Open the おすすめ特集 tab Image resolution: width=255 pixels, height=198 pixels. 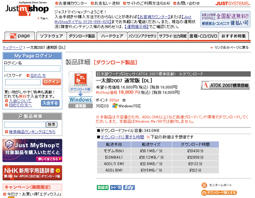click(x=234, y=36)
